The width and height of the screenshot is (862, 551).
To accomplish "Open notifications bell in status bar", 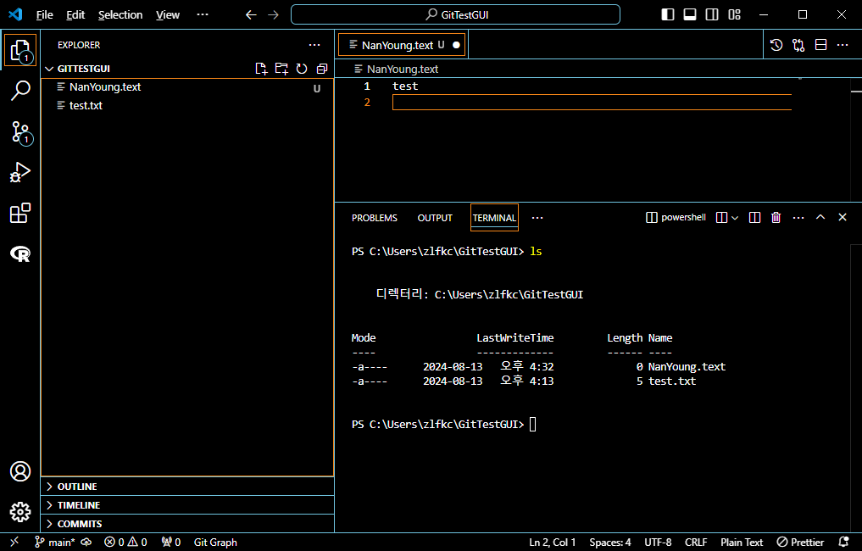I will coord(844,543).
